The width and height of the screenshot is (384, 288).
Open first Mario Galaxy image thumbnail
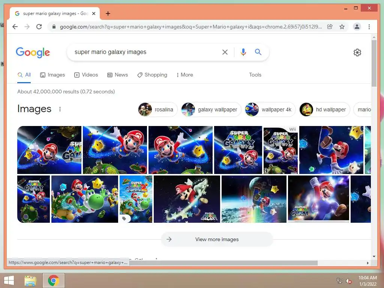[x=49, y=150]
